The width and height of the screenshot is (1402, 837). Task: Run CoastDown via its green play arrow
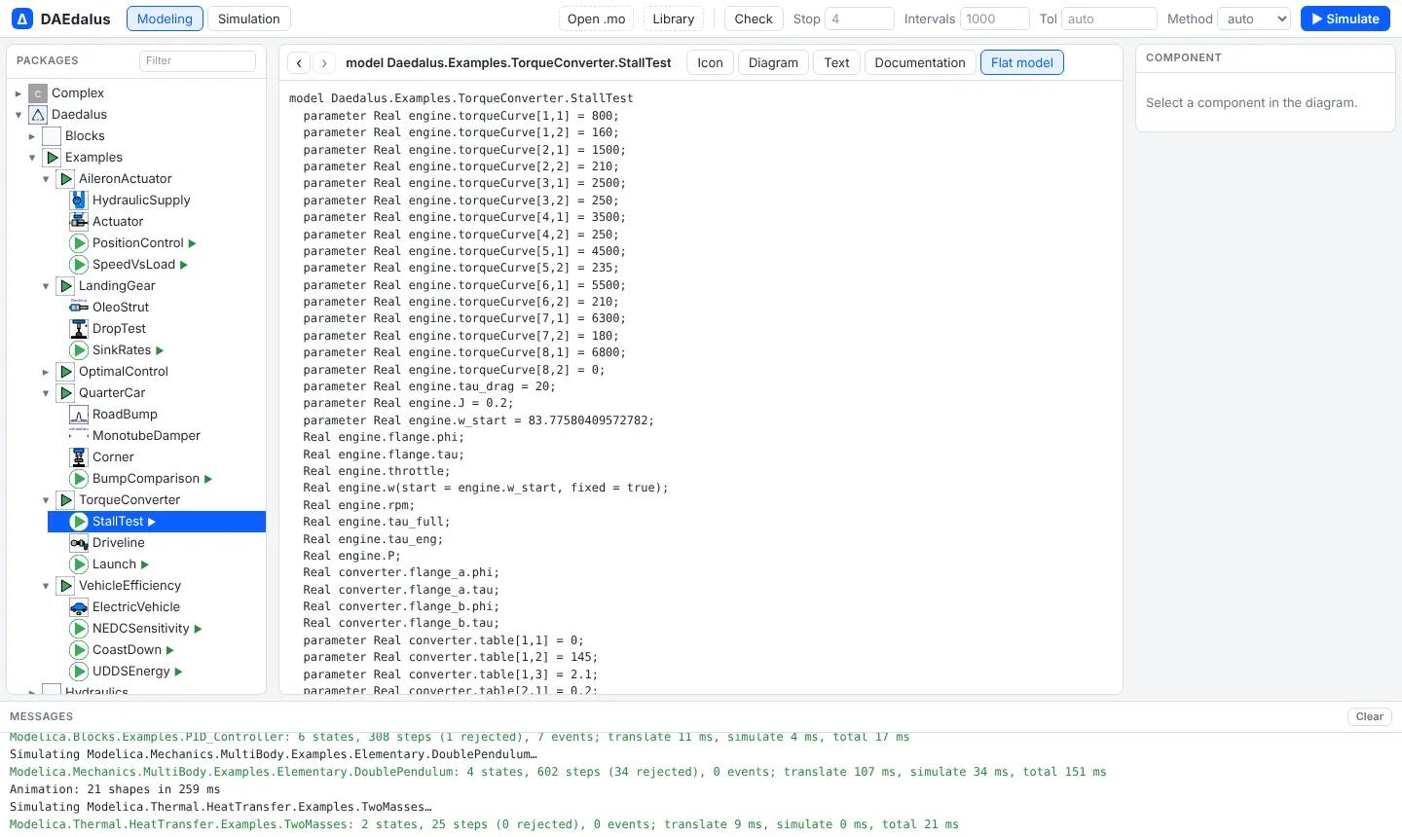pos(170,650)
